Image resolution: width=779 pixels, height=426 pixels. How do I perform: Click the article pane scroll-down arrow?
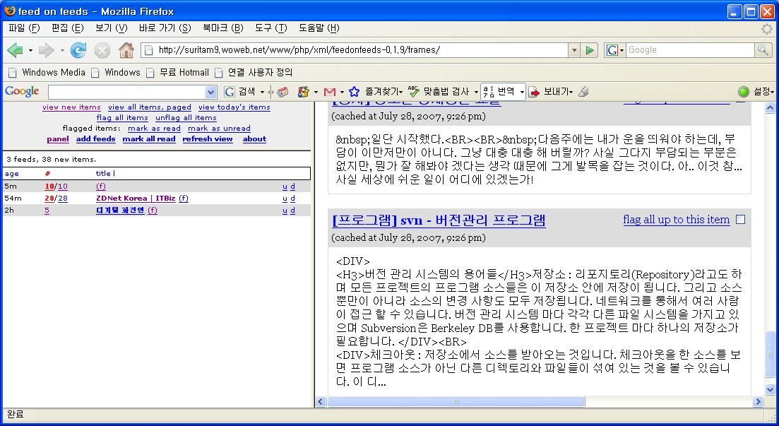pos(770,390)
